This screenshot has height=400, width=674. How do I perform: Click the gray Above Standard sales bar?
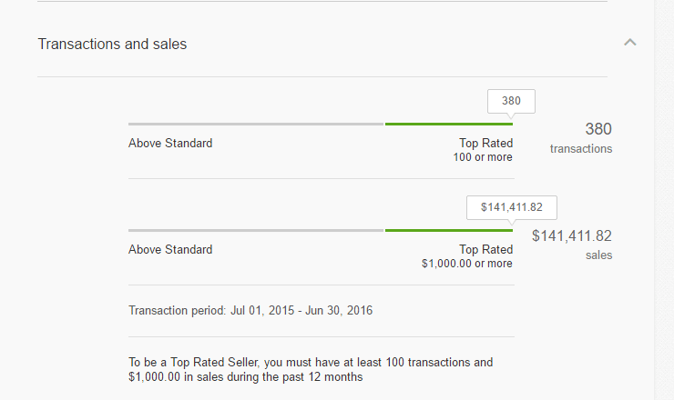coord(256,231)
